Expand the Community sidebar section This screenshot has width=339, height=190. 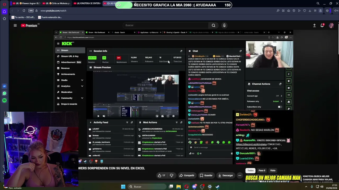82,98
